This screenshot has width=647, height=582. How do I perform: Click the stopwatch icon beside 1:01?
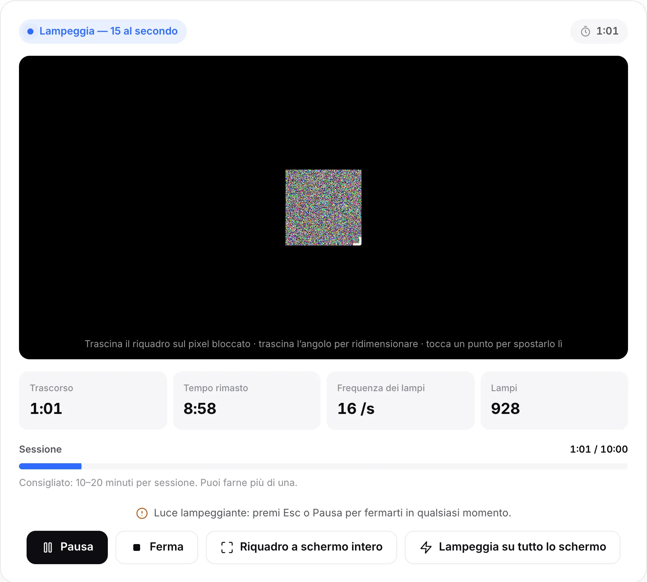click(x=585, y=31)
